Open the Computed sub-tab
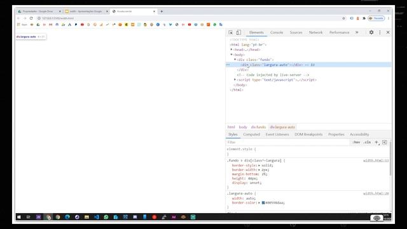The image size is (407, 229). (x=252, y=134)
